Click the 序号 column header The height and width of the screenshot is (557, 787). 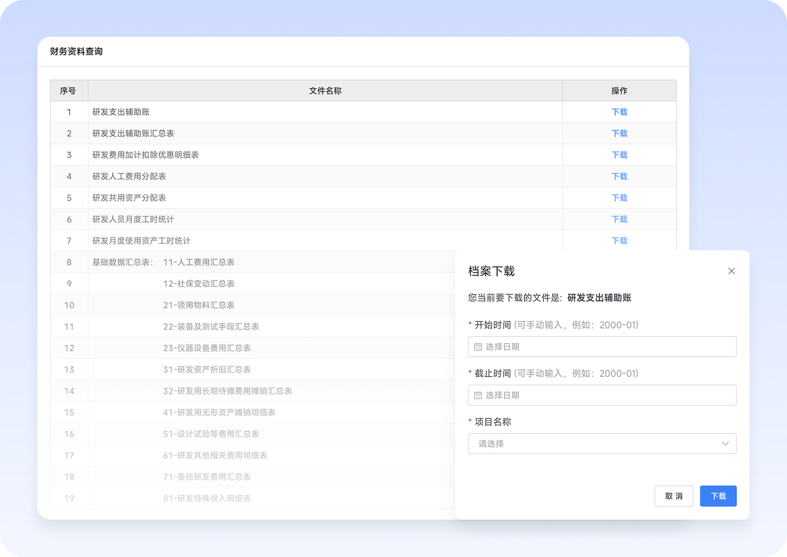pyautogui.click(x=68, y=91)
